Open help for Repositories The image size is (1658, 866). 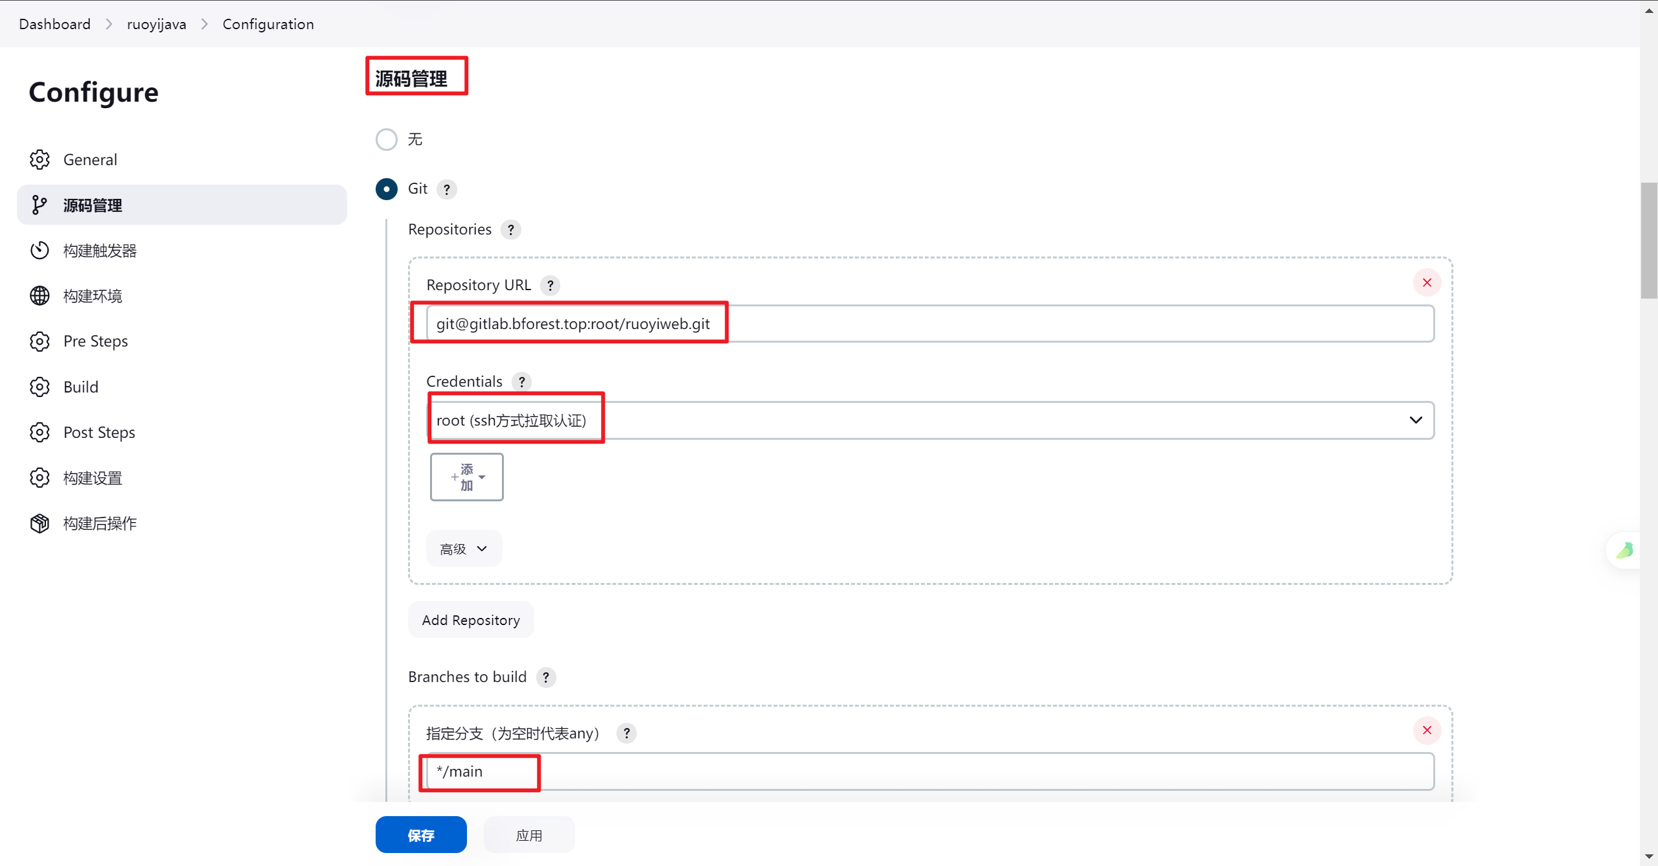click(x=510, y=230)
